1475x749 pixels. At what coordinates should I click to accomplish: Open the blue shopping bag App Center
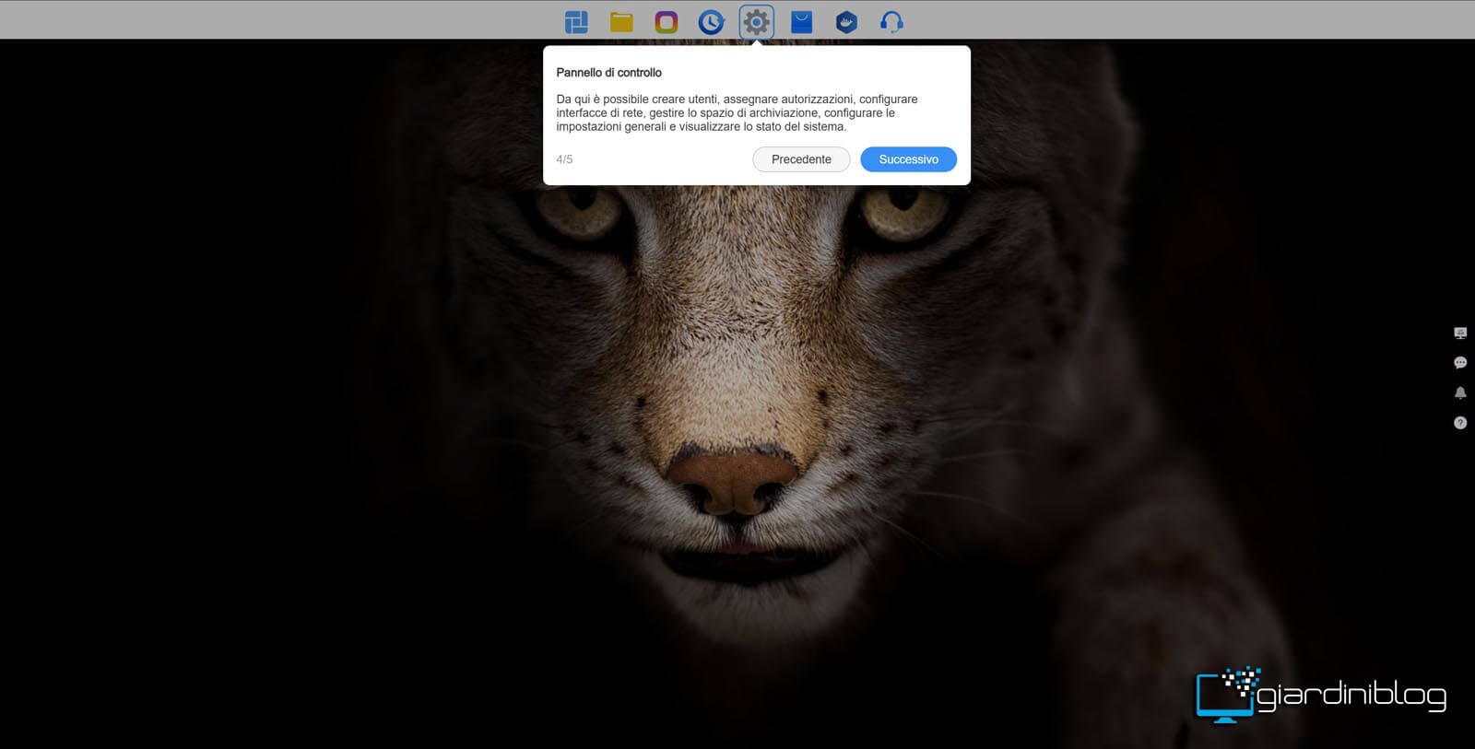801,21
